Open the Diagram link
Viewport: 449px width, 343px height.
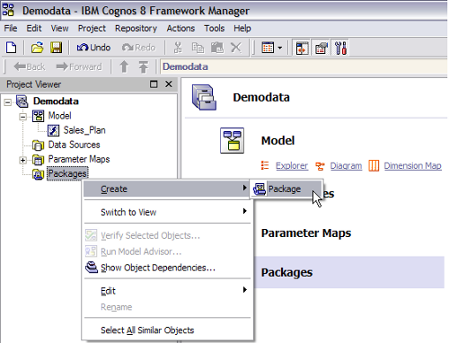coord(346,165)
